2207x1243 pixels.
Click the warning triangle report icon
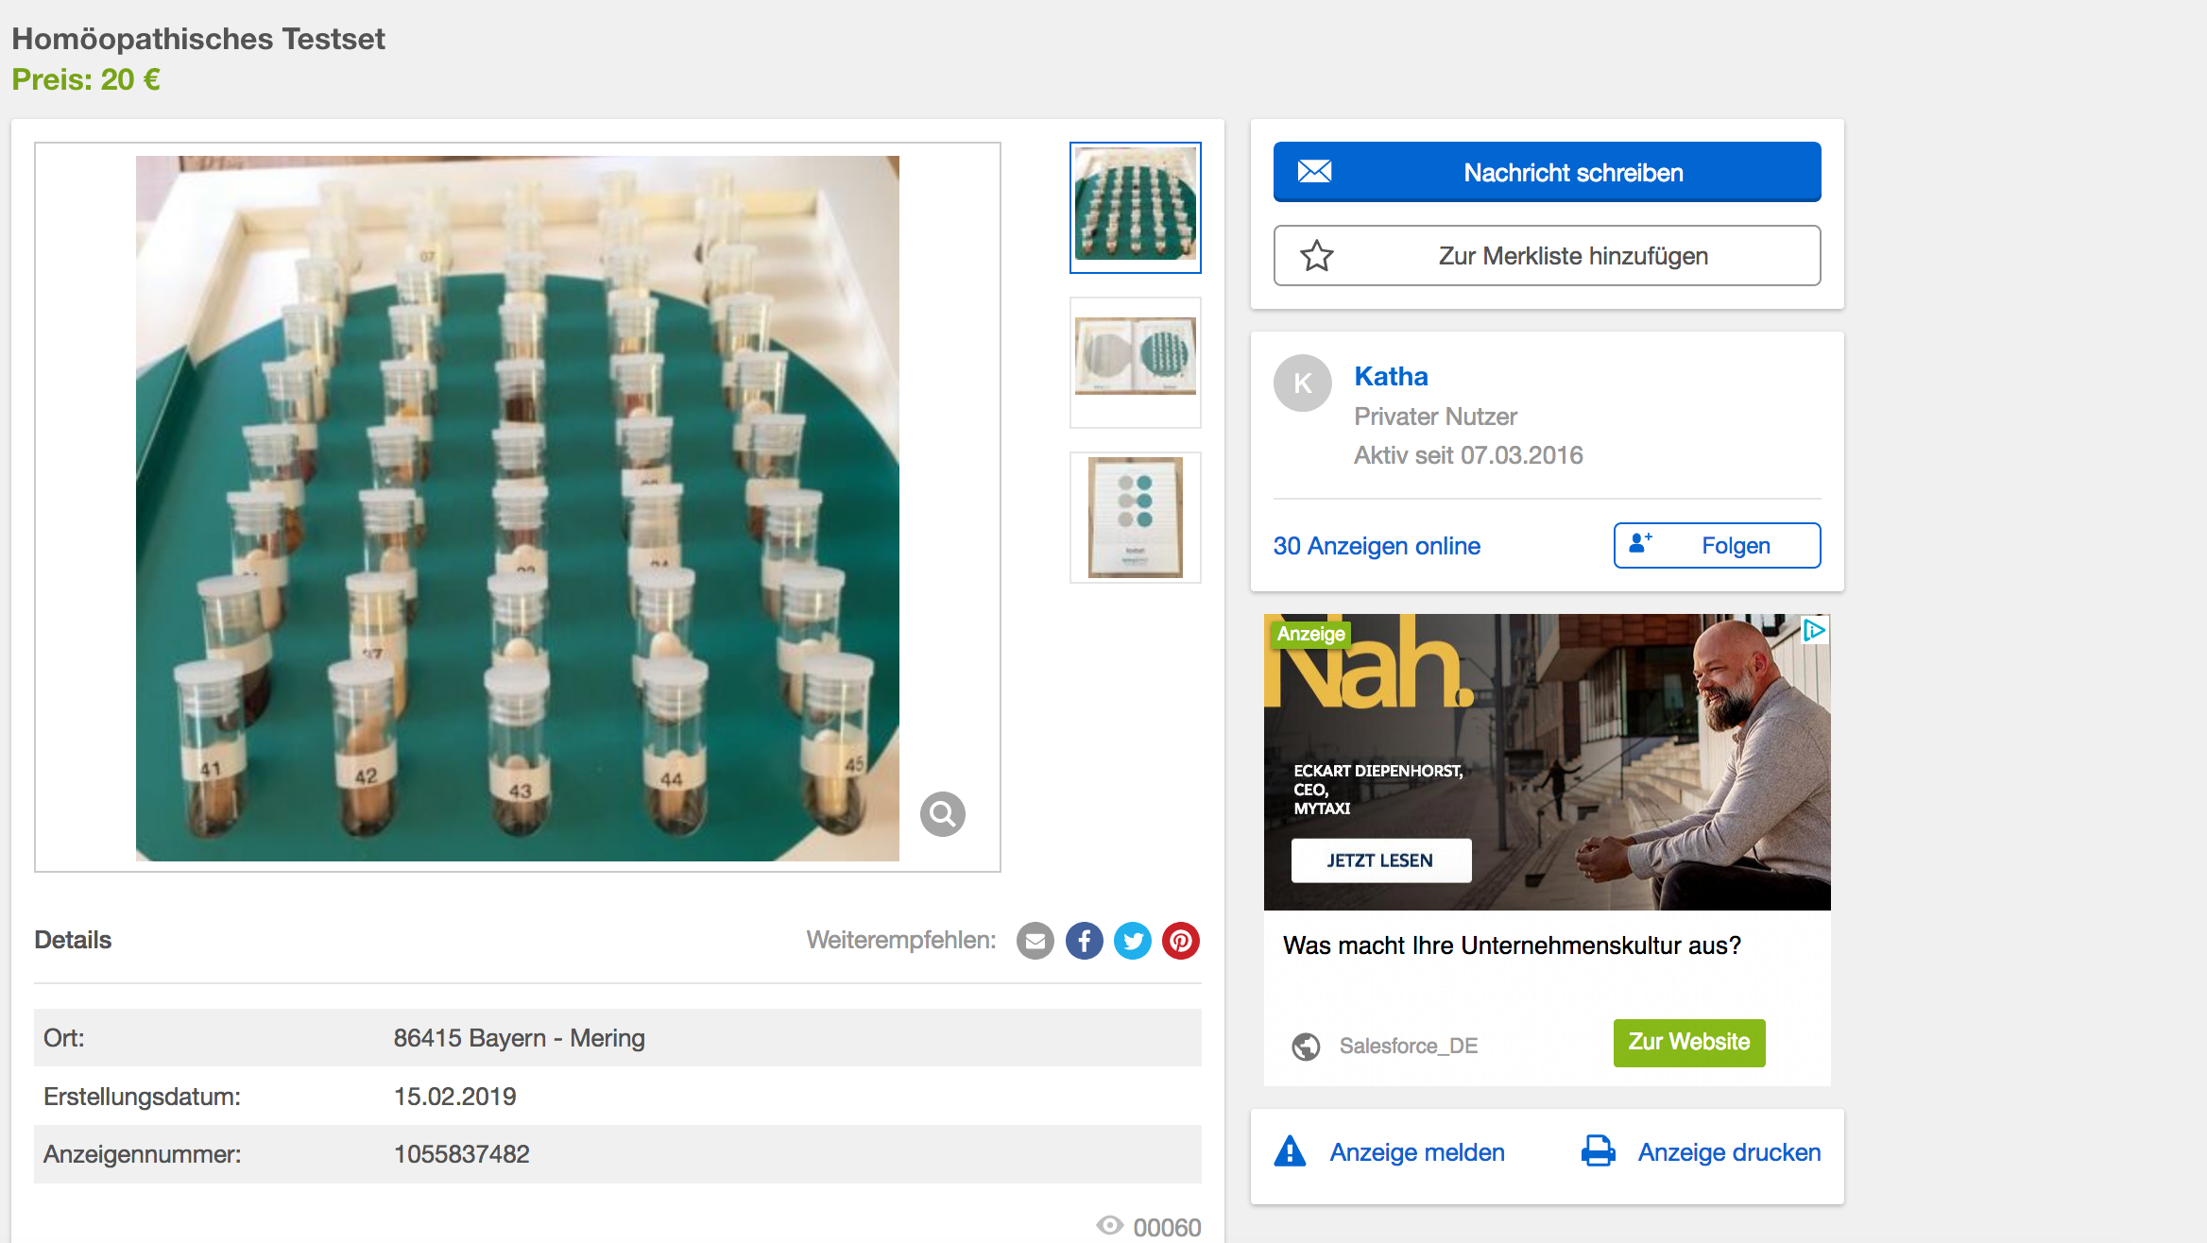tap(1290, 1151)
